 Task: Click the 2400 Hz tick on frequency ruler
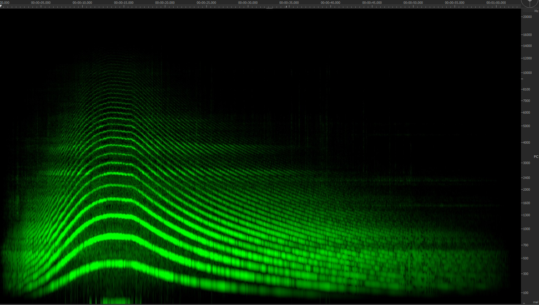pos(527,178)
